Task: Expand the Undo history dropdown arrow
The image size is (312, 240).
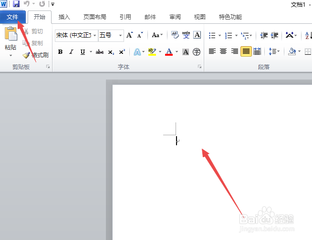Action: [x=33, y=4]
